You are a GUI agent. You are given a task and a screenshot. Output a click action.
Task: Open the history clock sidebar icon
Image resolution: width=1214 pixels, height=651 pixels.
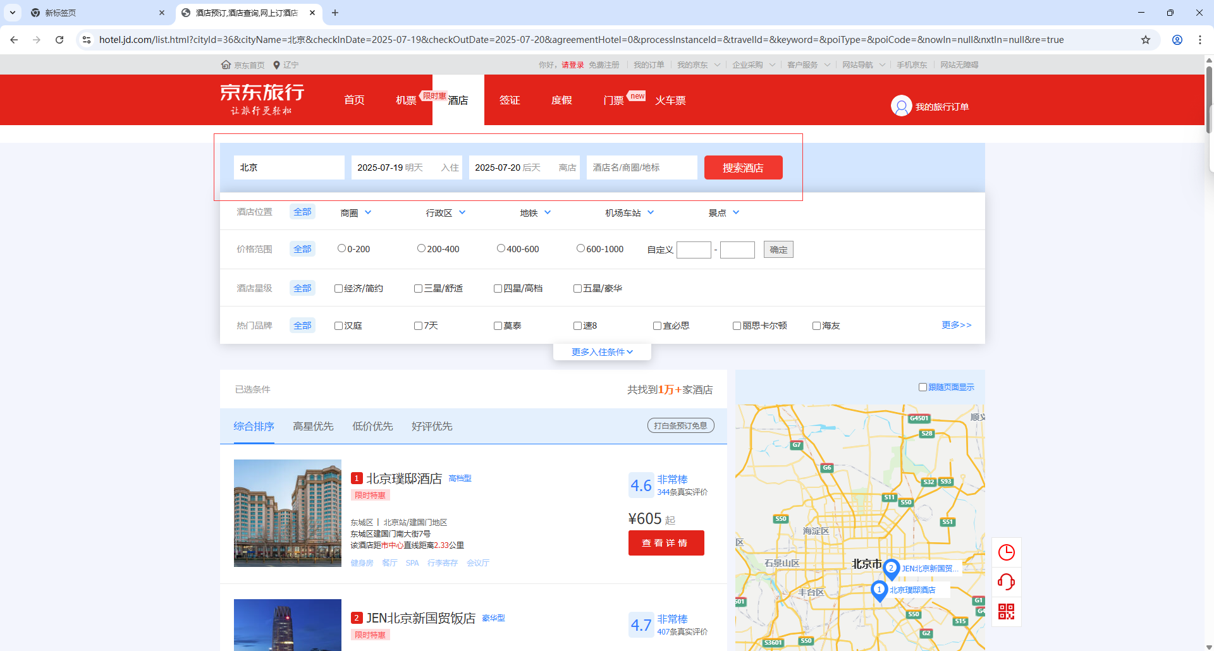pos(1006,552)
